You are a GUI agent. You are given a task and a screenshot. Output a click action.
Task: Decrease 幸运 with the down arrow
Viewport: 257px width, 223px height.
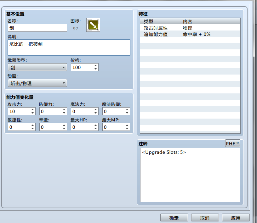64,129
